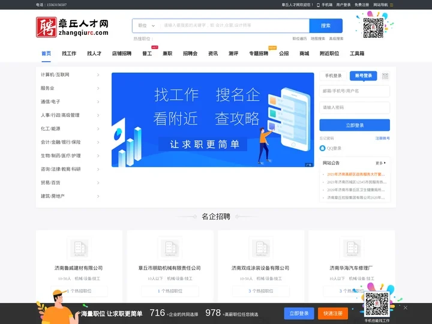The width and height of the screenshot is (432, 324).
Task: Click the mobile phone icon in top bar
Action: (318, 5)
